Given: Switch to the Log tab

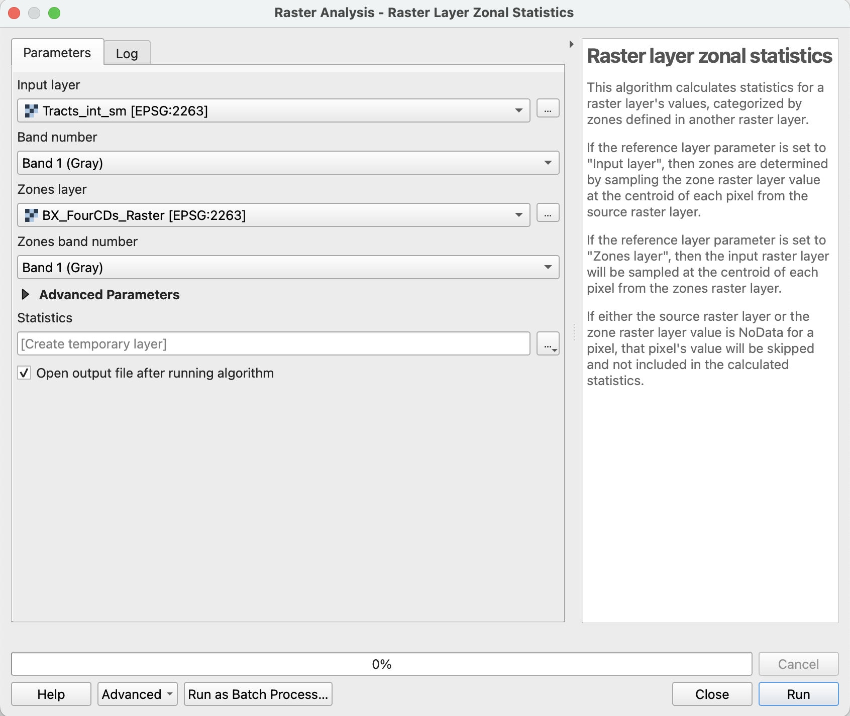Looking at the screenshot, I should (x=127, y=53).
